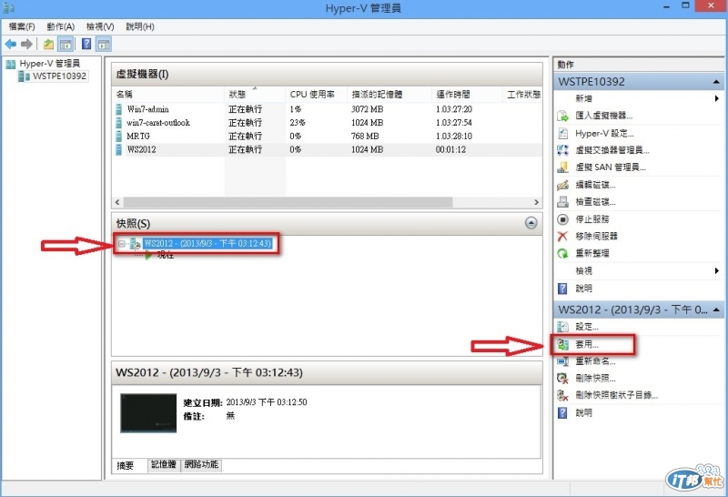728x497 pixels.
Task: Collapse the WS2012 snapshot tree node
Action: [122, 243]
